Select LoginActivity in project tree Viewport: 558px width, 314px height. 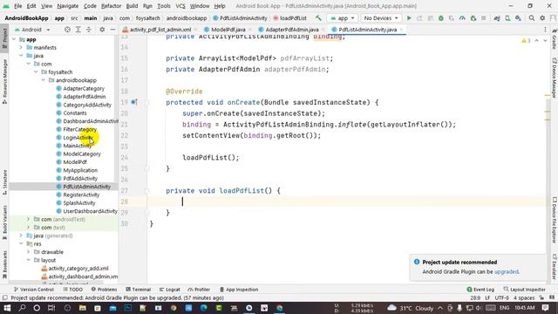78,138
